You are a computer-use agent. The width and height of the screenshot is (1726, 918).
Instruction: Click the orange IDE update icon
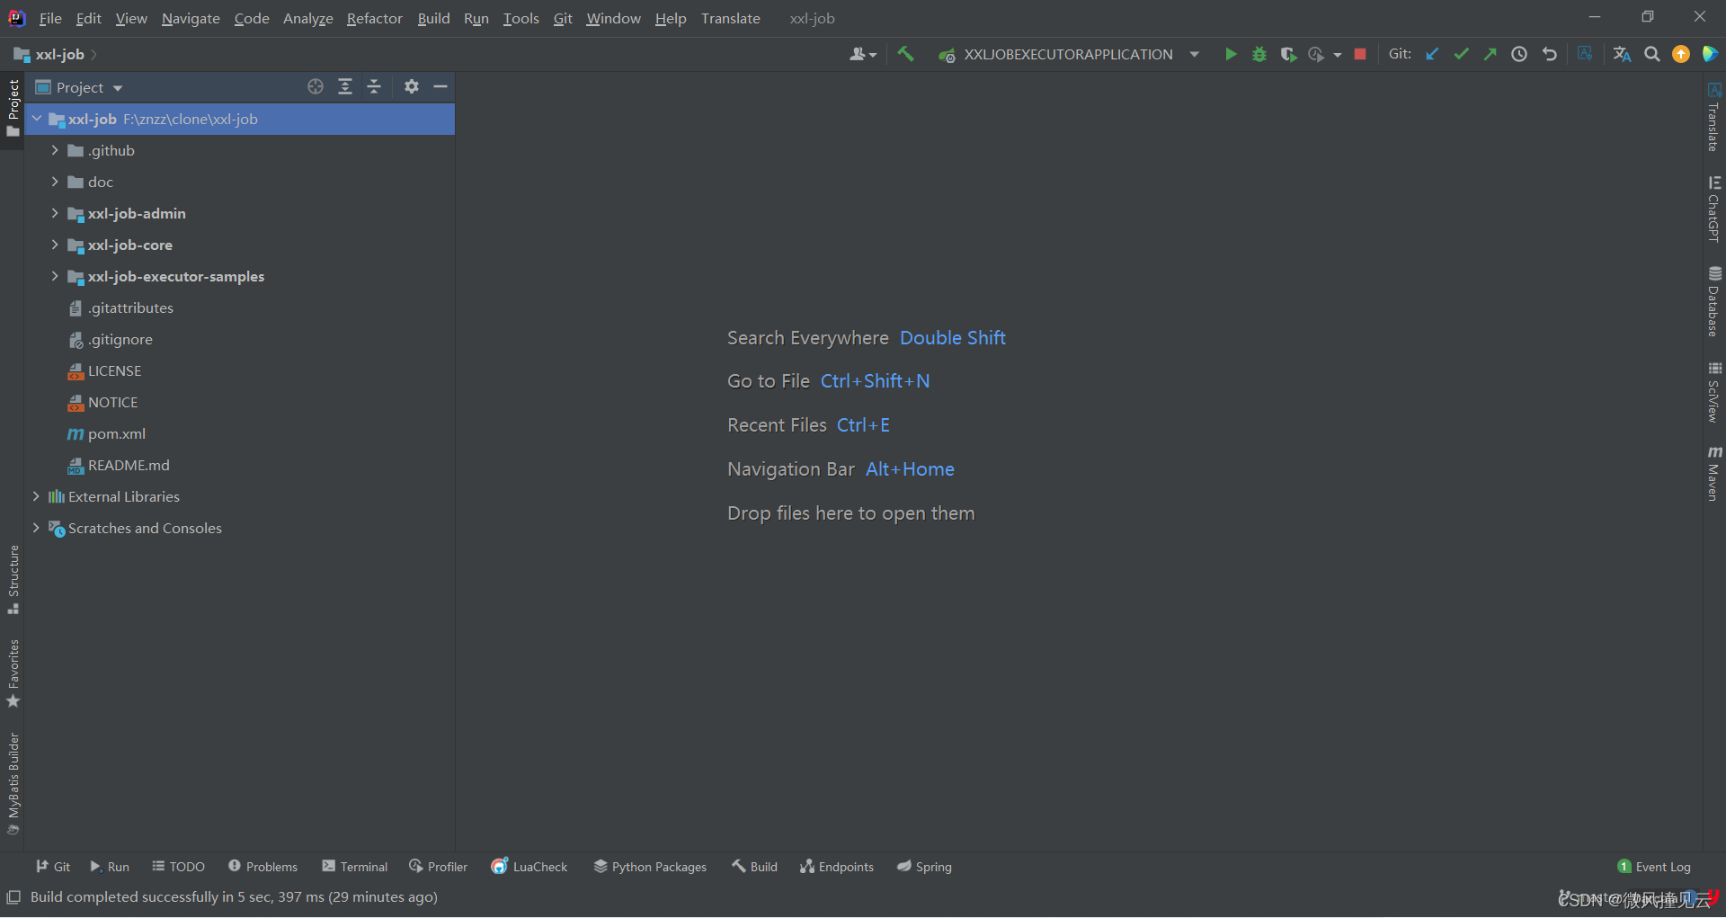tap(1681, 55)
